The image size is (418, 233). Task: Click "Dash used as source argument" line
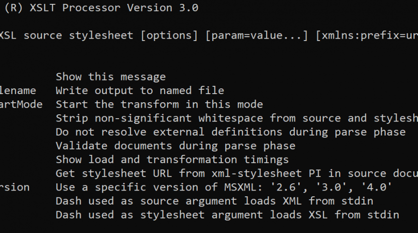point(214,201)
